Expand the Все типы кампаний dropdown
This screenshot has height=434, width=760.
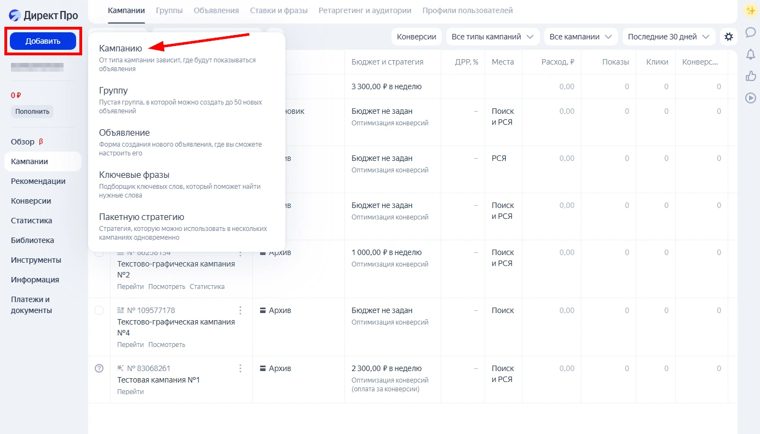click(491, 37)
